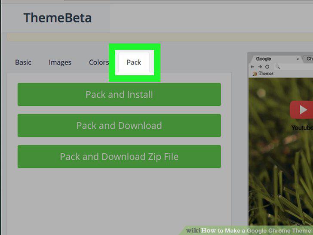Click the back arrow in preview browser

click(x=252, y=67)
